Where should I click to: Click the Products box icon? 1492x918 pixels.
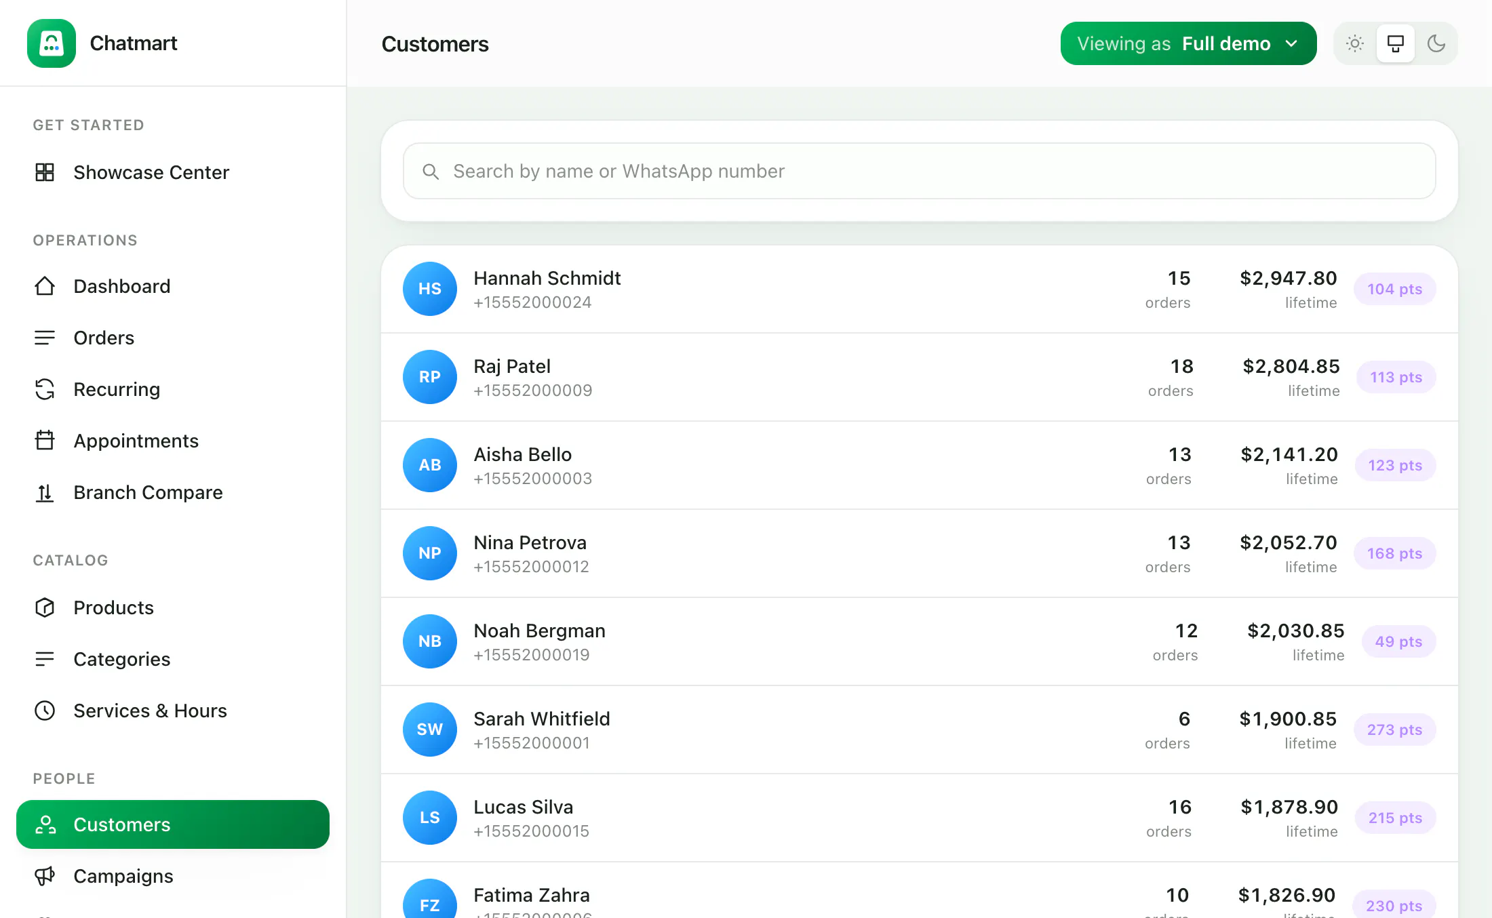[45, 607]
